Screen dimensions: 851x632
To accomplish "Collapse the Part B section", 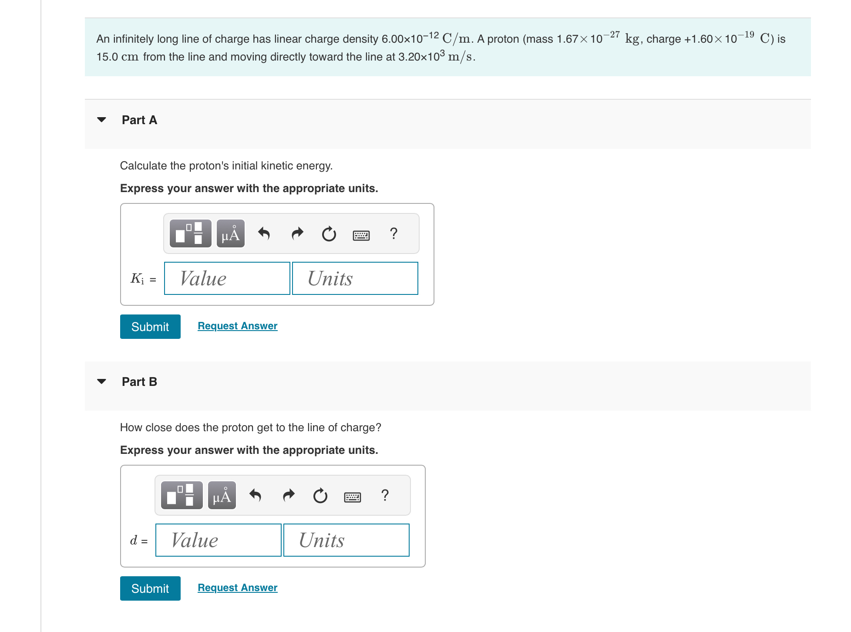I will (101, 381).
